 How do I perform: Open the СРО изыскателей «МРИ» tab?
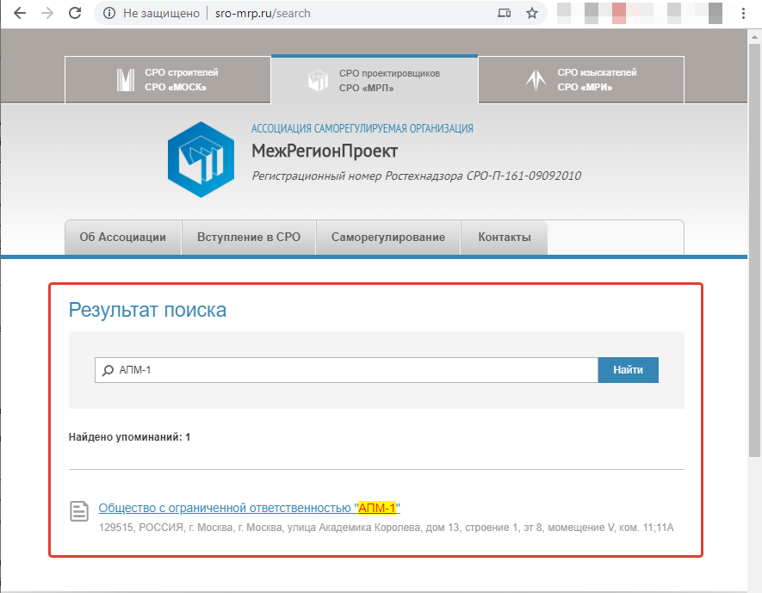[581, 80]
